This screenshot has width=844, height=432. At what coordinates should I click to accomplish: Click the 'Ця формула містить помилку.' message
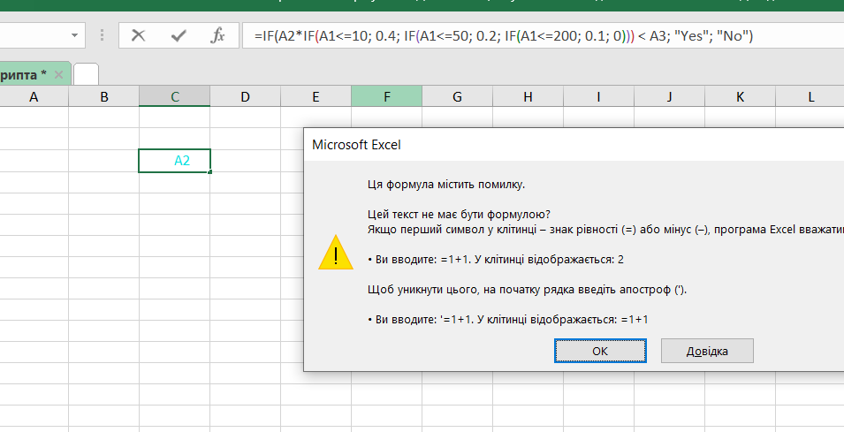[446, 185]
